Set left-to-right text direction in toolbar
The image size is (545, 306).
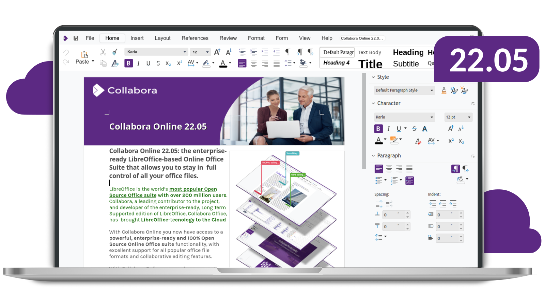tap(300, 52)
